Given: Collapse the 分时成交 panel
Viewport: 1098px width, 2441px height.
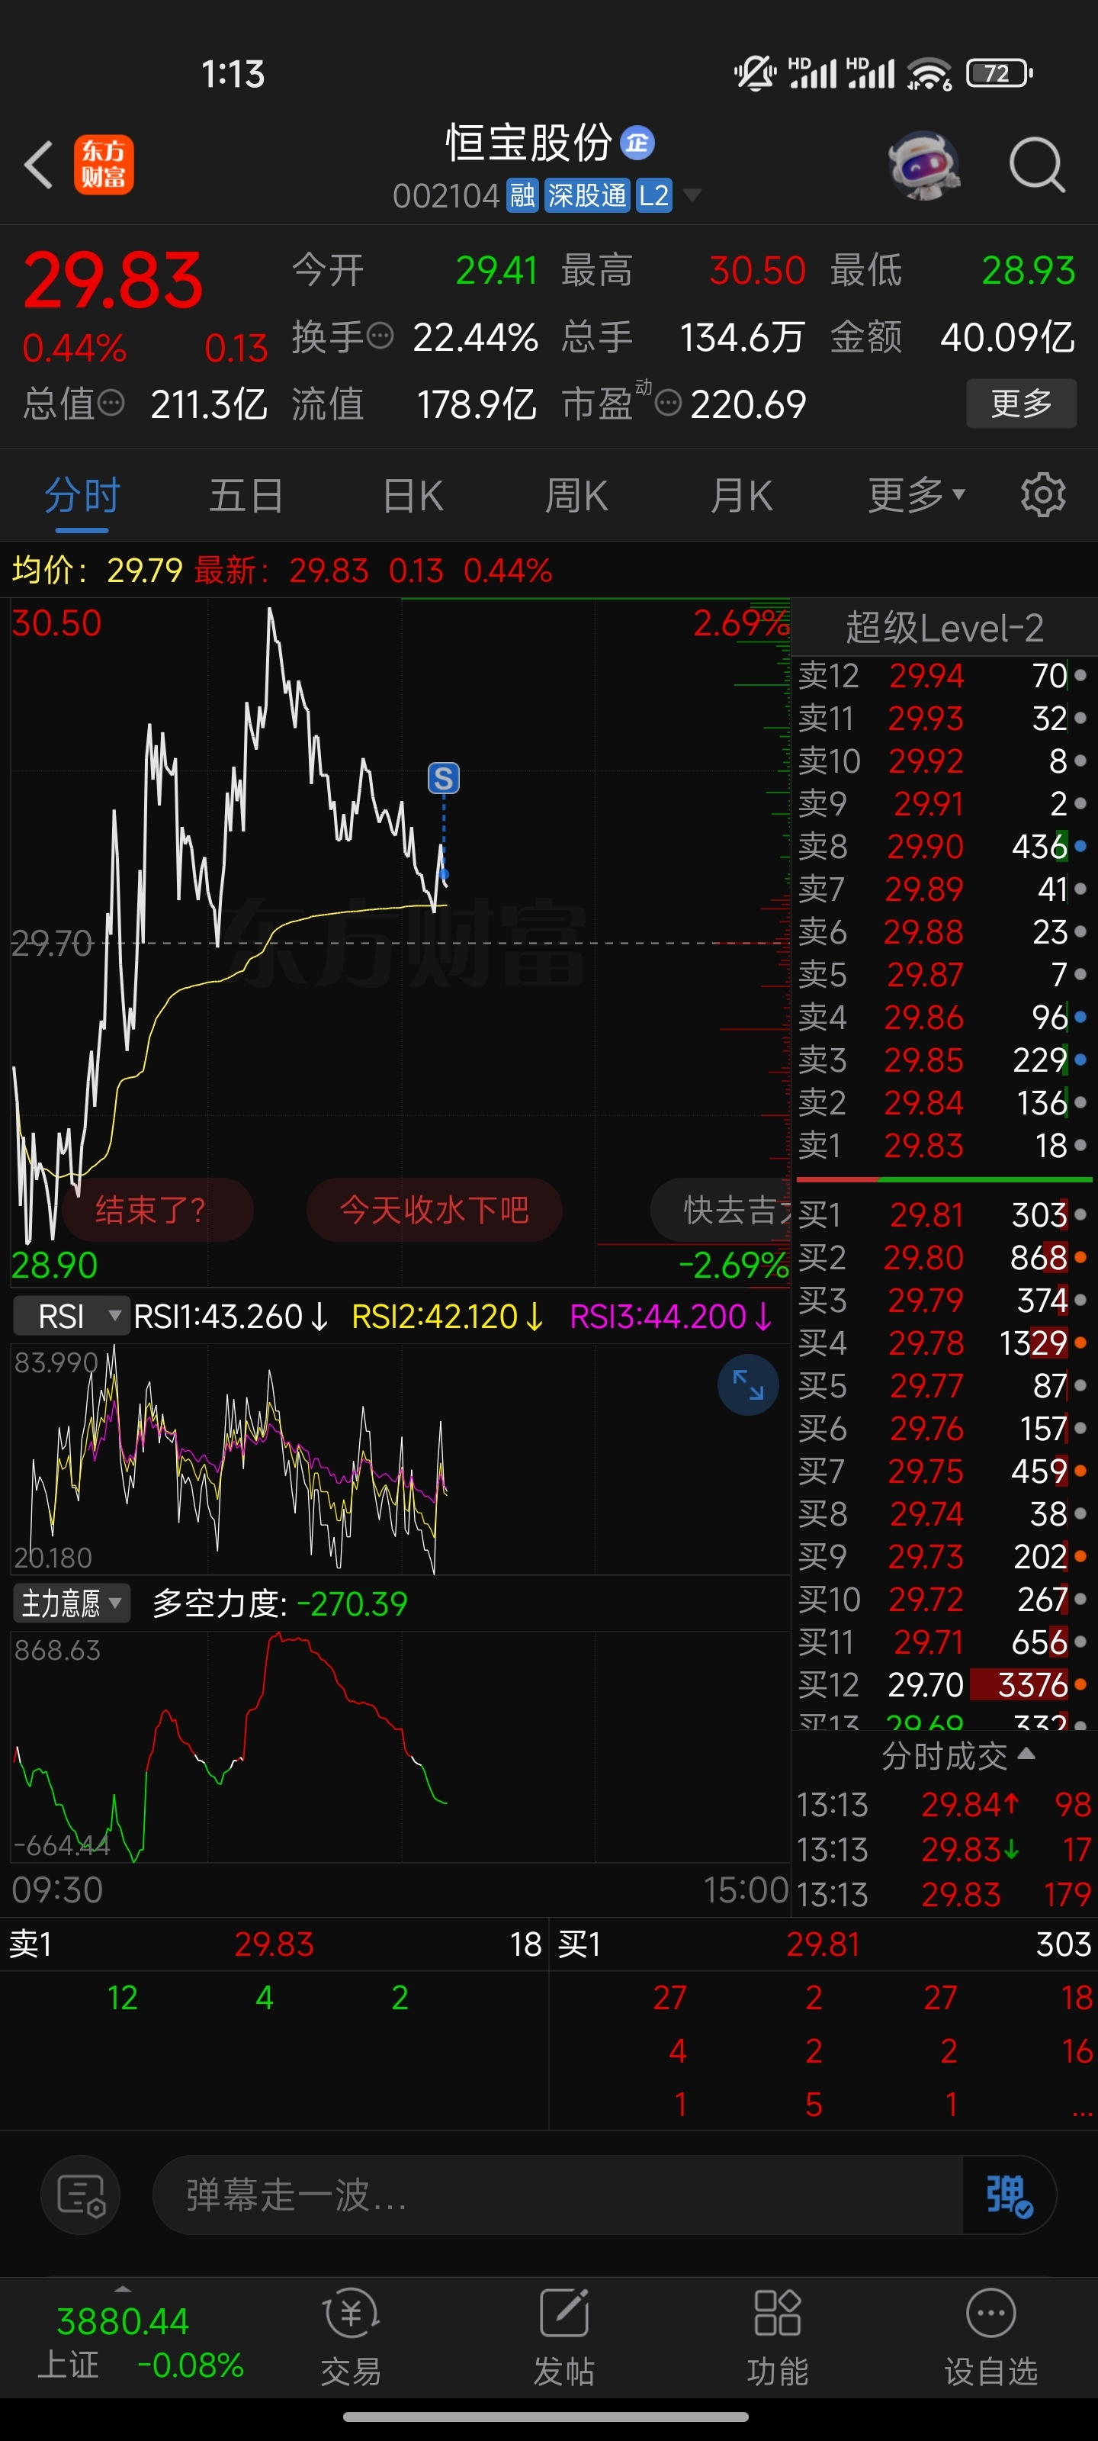Looking at the screenshot, I should click(957, 1756).
